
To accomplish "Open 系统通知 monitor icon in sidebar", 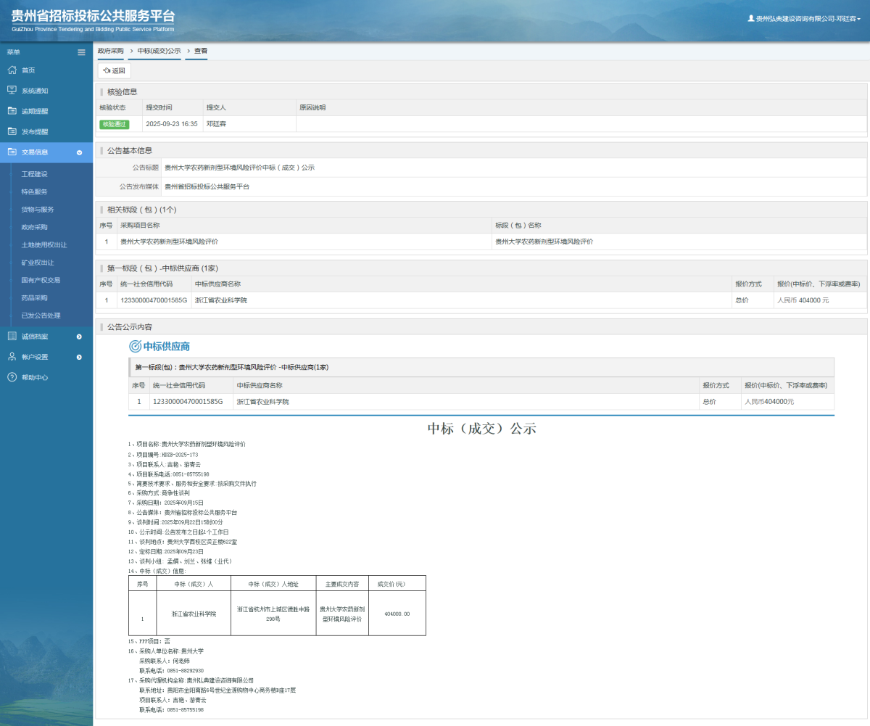I will click(x=12, y=91).
